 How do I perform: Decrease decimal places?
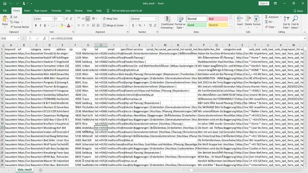155,25
